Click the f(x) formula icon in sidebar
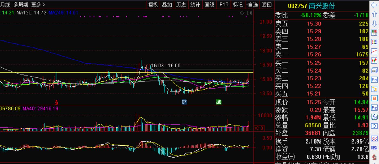Viewport: 379px width, 164px height. [374, 117]
